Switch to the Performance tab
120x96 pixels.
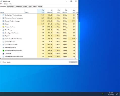(x=11, y=7)
